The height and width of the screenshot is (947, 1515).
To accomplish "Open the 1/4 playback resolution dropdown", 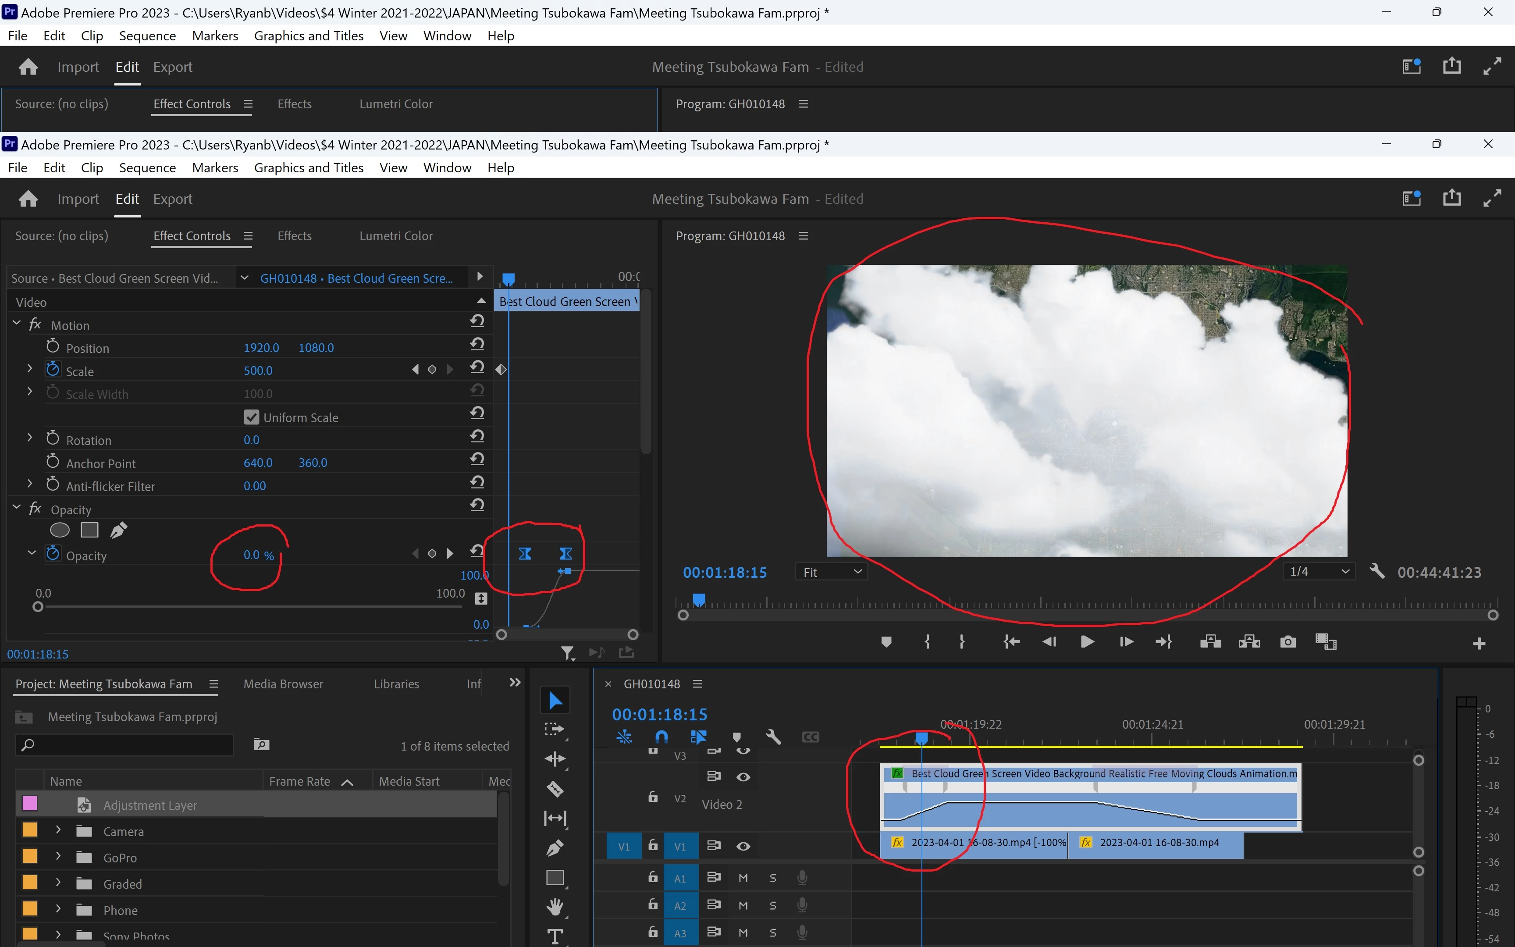I will (1319, 572).
